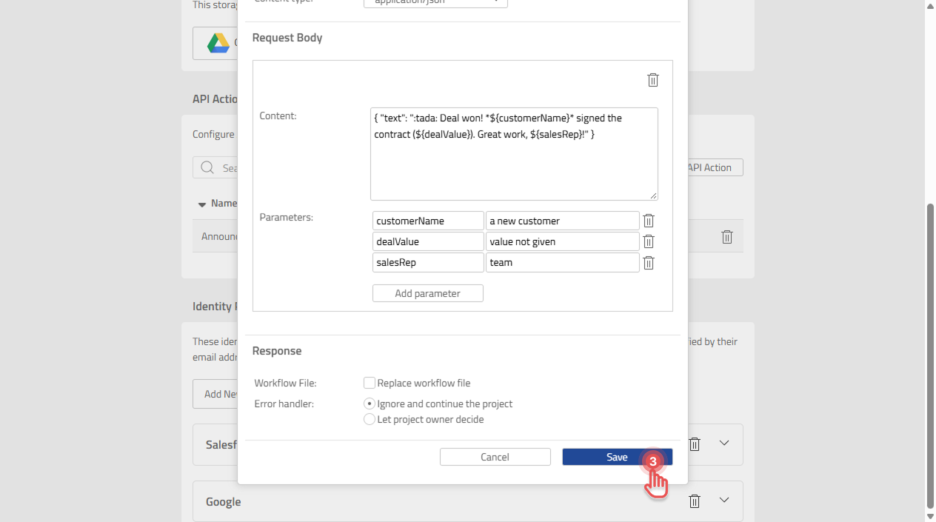Click the Parameters label
Viewport: 936px width, 522px height.
click(x=287, y=217)
